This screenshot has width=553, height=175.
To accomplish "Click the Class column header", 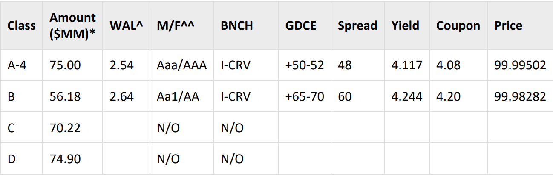I will (21, 25).
